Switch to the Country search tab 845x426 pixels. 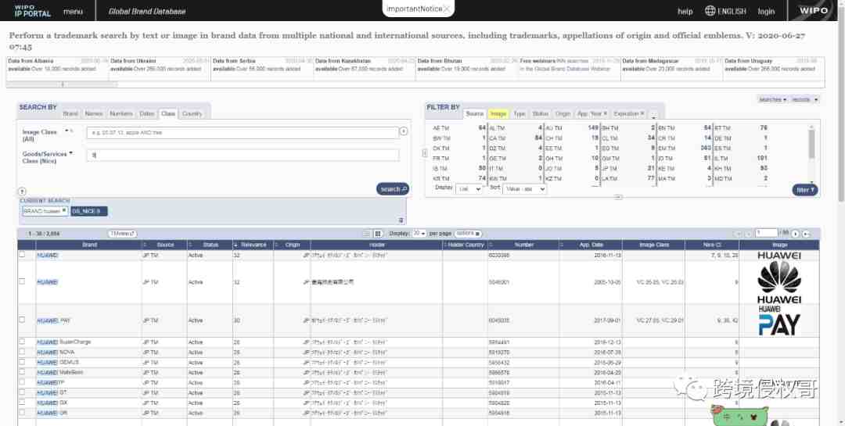tap(192, 113)
